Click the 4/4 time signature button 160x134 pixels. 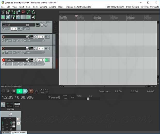tap(73, 97)
